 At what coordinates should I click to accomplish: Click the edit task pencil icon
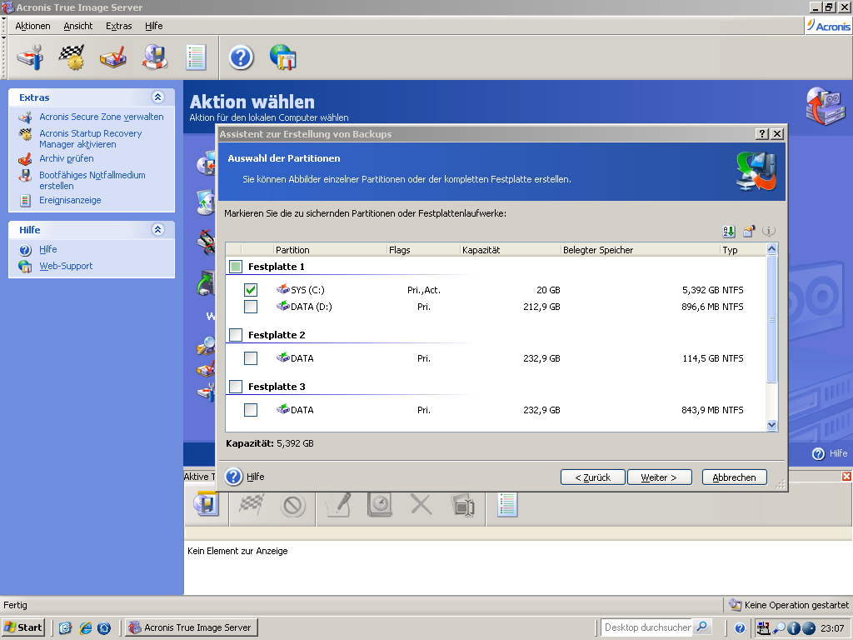coord(338,505)
